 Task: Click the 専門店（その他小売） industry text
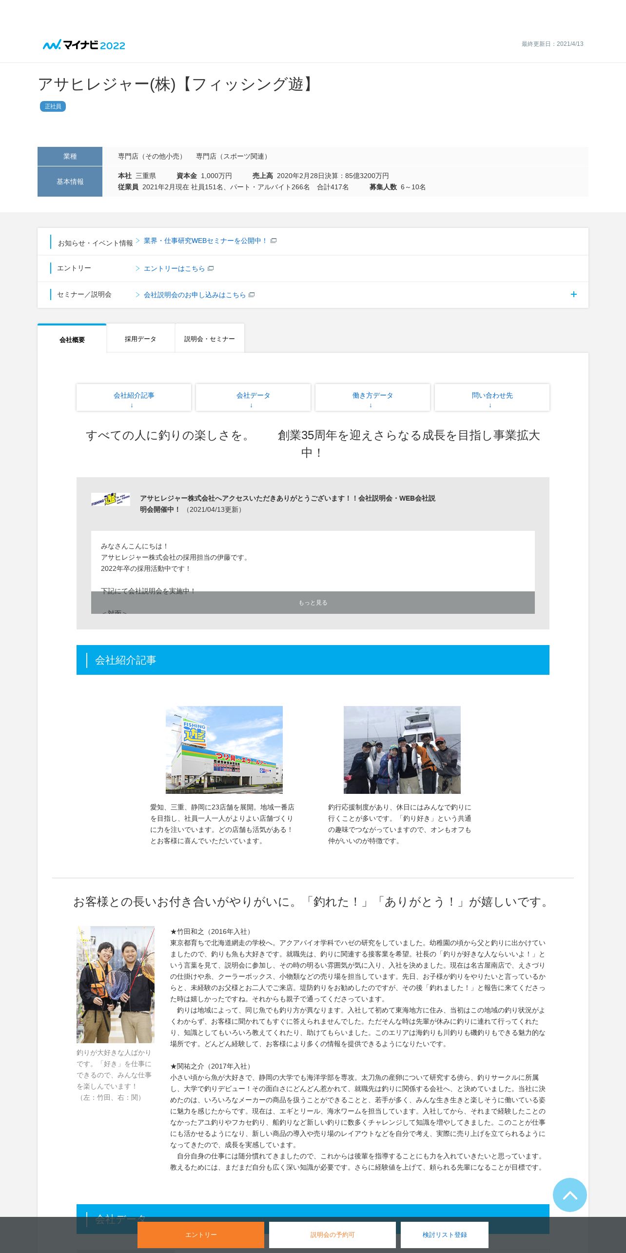click(152, 156)
